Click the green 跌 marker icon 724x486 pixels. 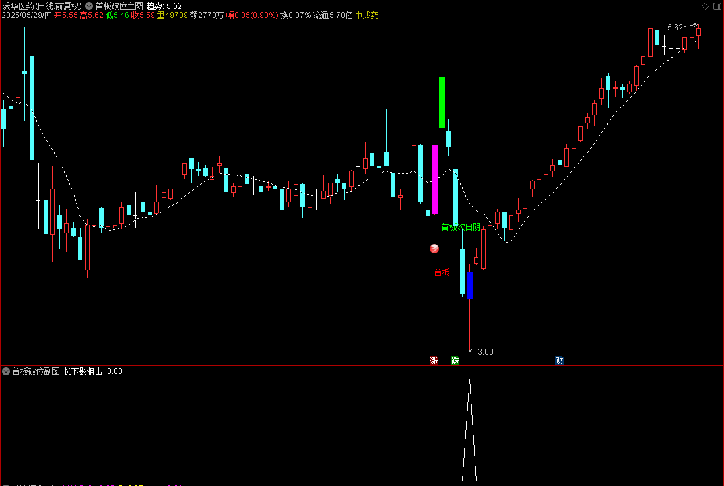(x=455, y=361)
